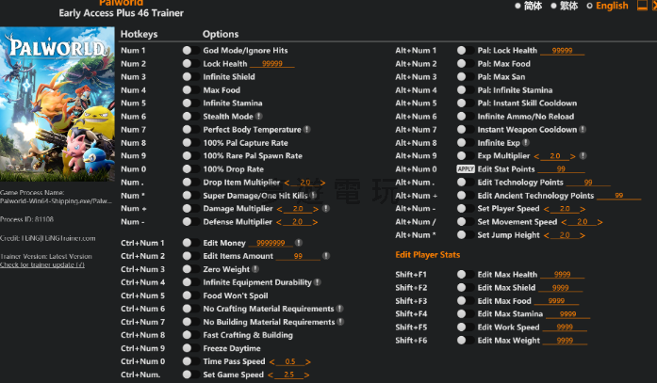Toggle Freeze Daytime switch
Screen dimensions: 657x383
coord(191,348)
